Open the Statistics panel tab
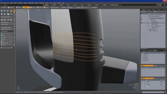 [147, 78]
